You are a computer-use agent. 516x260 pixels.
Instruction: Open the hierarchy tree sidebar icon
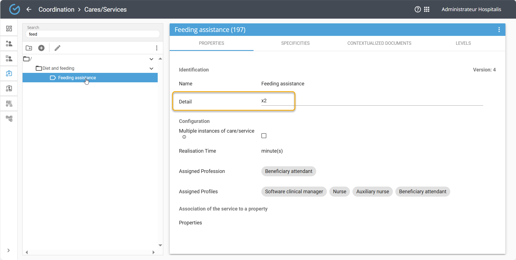pyautogui.click(x=9, y=119)
